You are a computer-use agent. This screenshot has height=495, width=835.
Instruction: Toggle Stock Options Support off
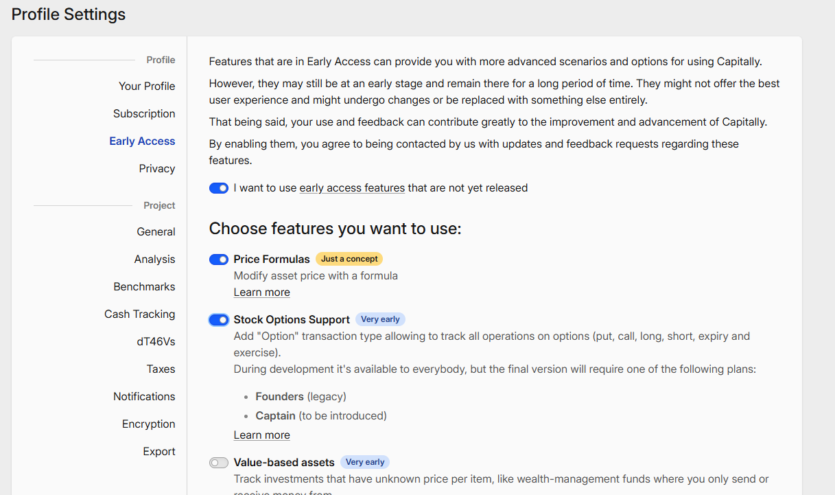click(x=219, y=320)
